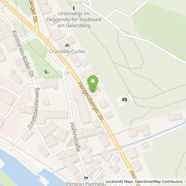Click the bicycle shop icon above Crocodile-Cycles
The image size is (186, 186).
pyautogui.click(x=67, y=45)
